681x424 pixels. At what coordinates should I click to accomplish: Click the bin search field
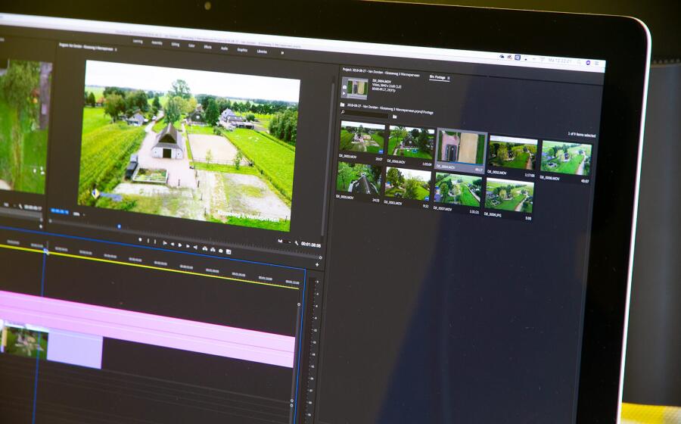(365, 114)
